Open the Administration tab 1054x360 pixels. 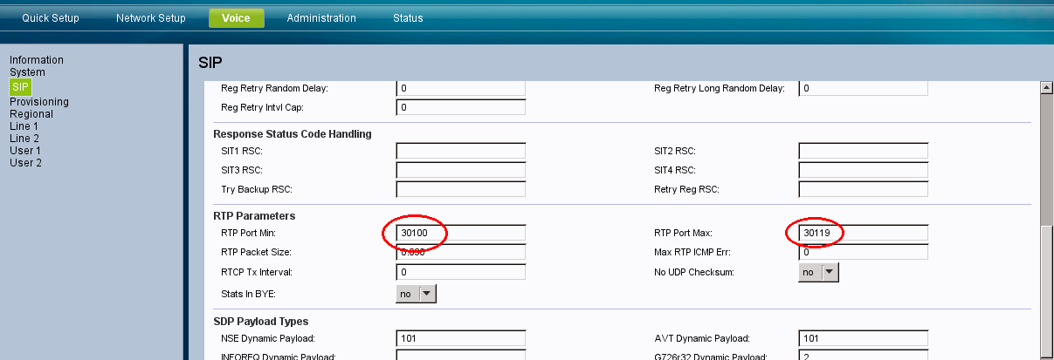[321, 18]
